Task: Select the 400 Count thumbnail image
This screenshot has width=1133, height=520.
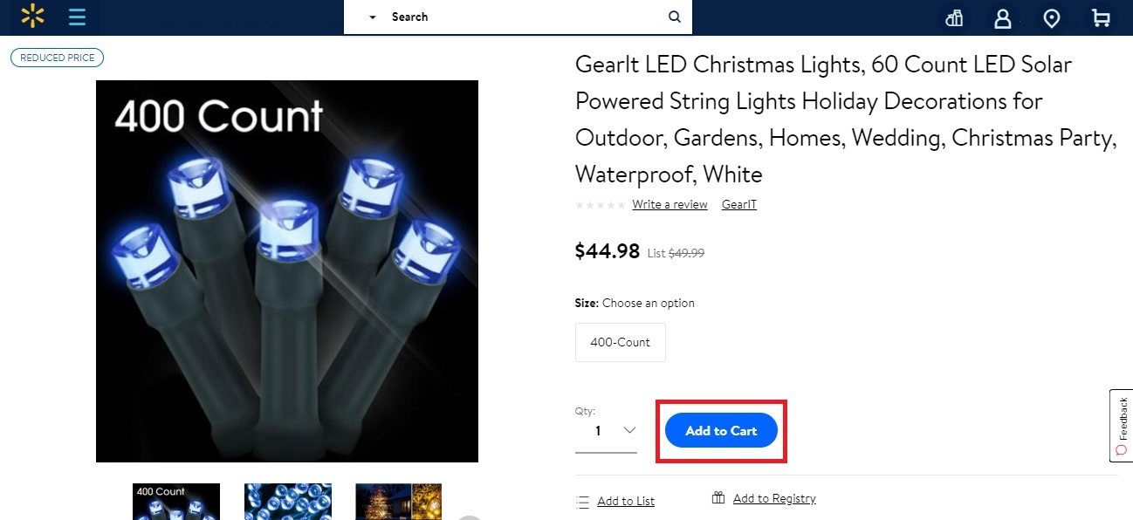Action: point(176,502)
